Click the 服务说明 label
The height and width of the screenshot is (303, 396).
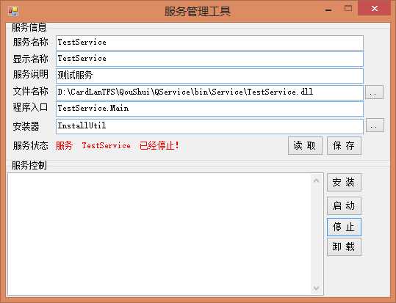[30, 74]
